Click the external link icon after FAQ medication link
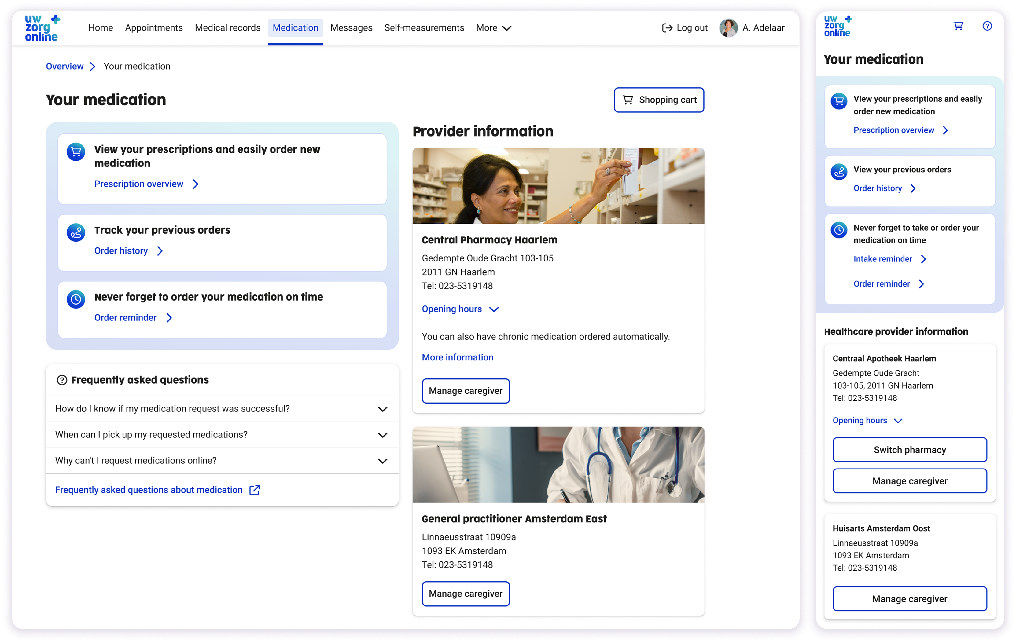 click(x=254, y=490)
